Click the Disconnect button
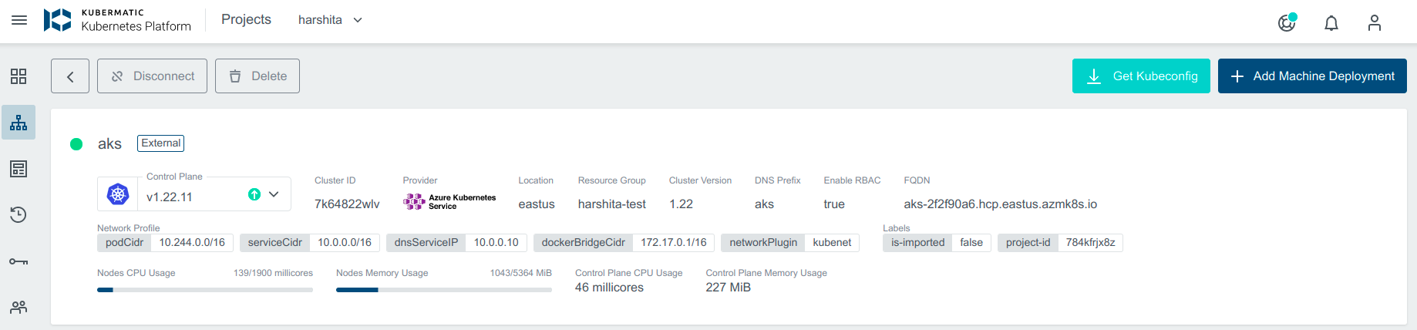Screen dimensions: 1417x330 coord(152,76)
